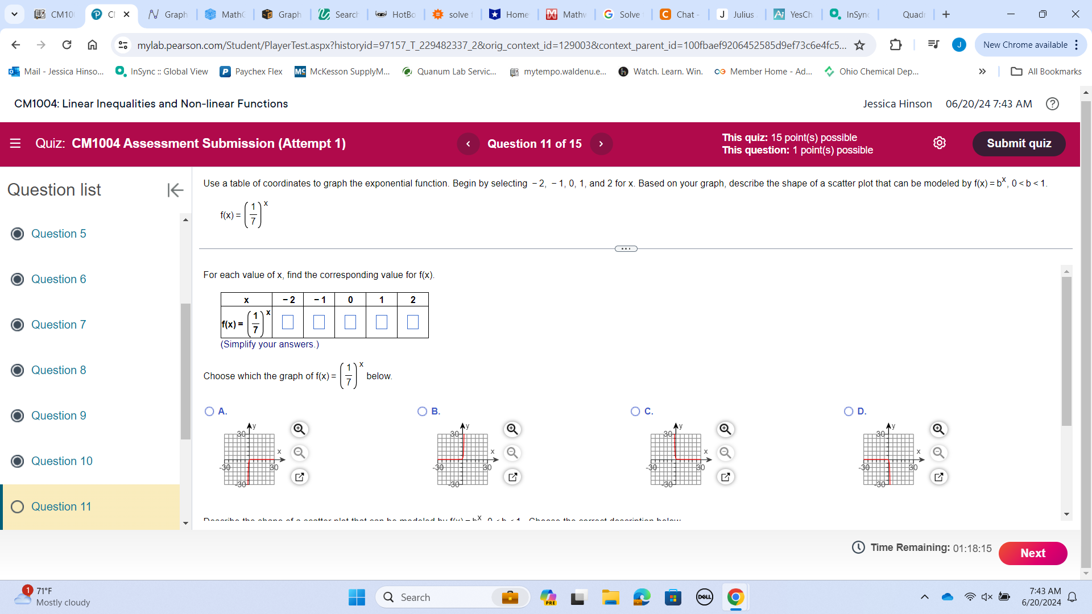
Task: Zoom in on graph A using magnifier icon
Action: [300, 429]
